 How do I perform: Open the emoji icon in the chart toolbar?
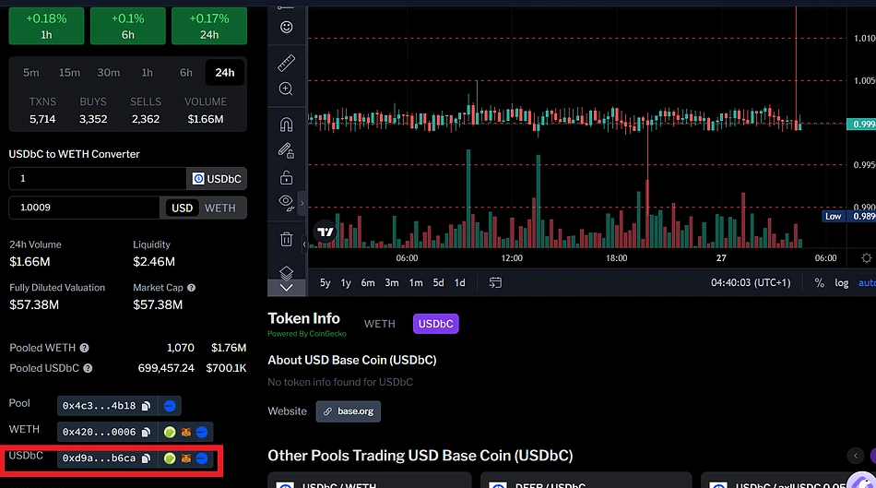point(286,27)
